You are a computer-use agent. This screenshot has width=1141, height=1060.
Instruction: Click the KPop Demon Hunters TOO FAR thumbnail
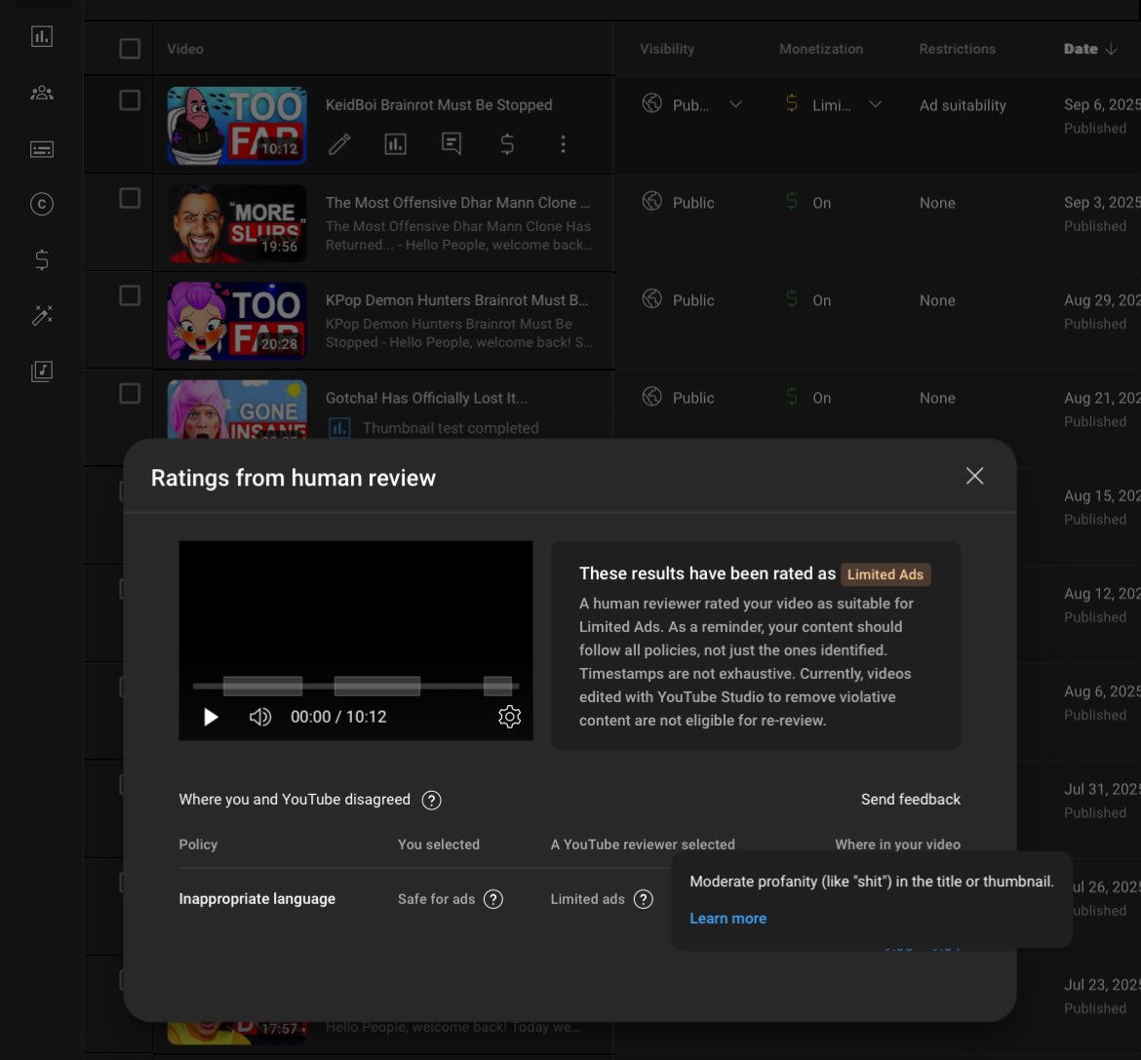point(237,321)
